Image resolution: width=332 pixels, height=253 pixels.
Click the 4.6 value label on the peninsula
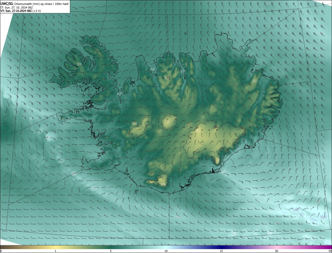(x=61, y=118)
